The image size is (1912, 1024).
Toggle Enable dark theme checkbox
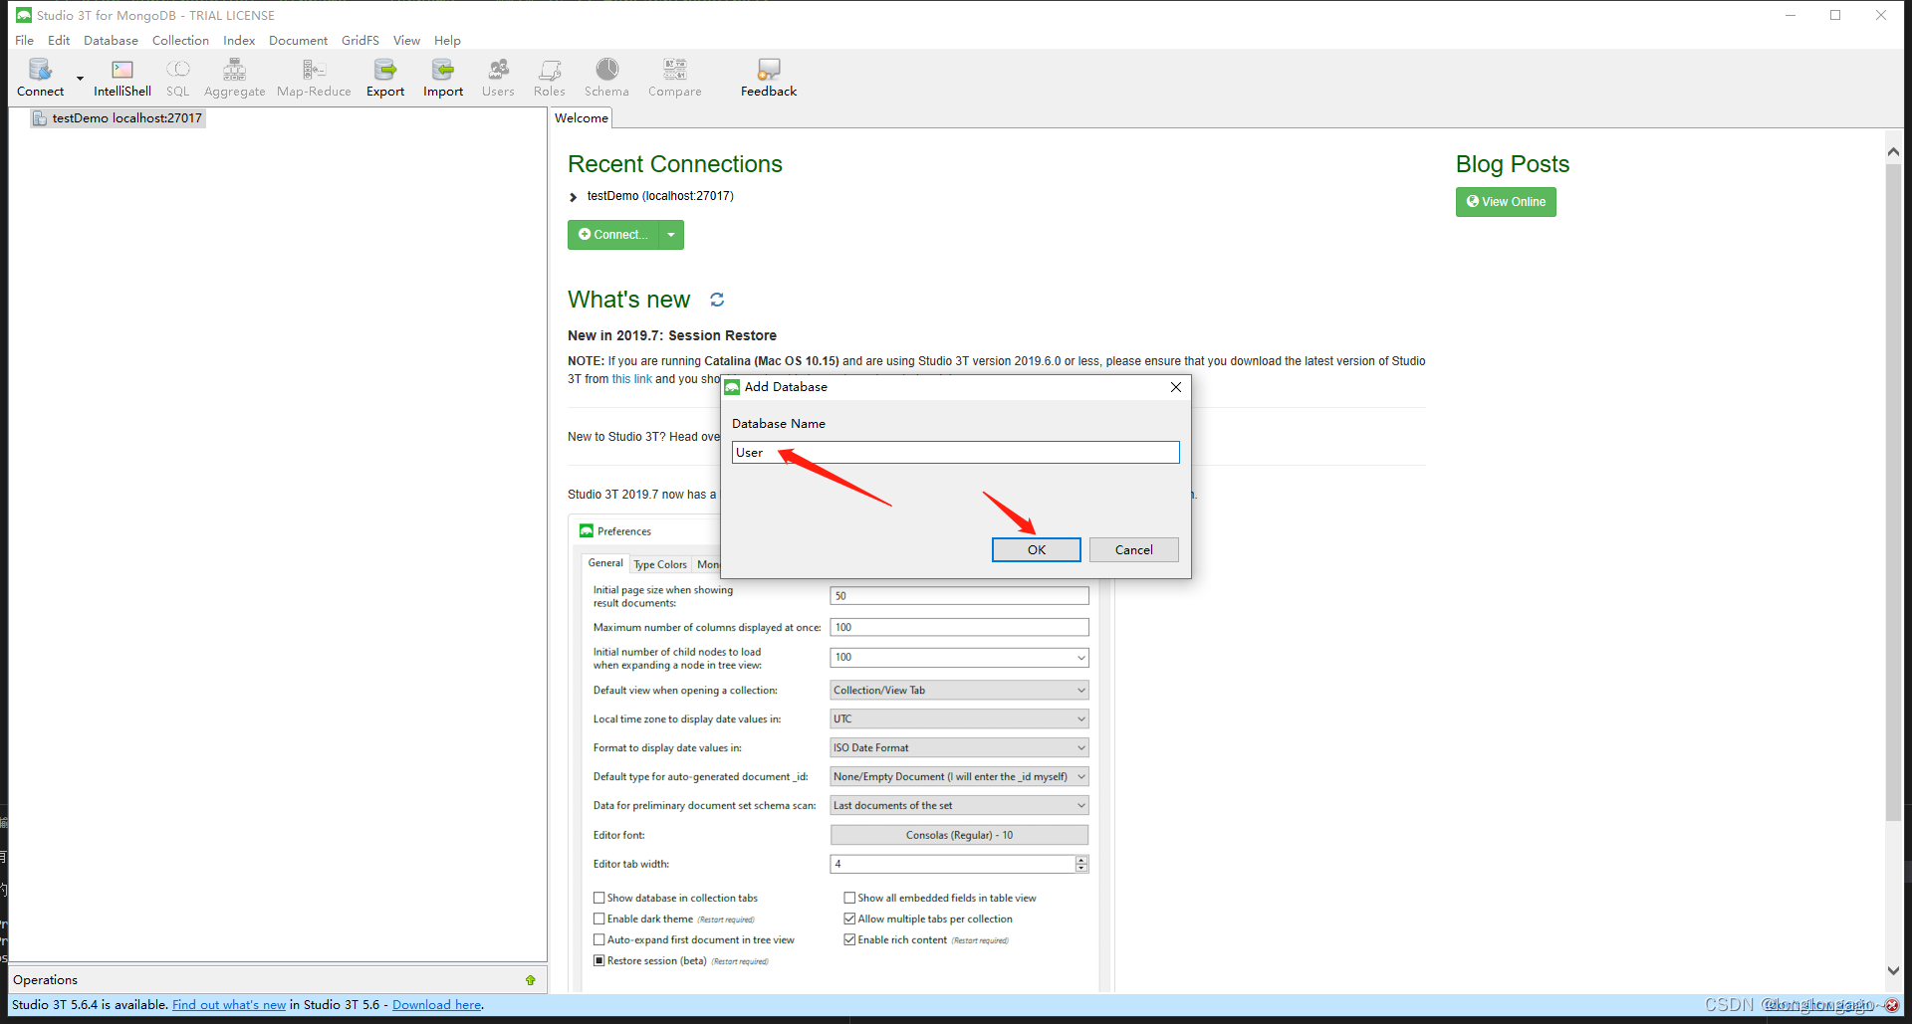[x=599, y=919]
